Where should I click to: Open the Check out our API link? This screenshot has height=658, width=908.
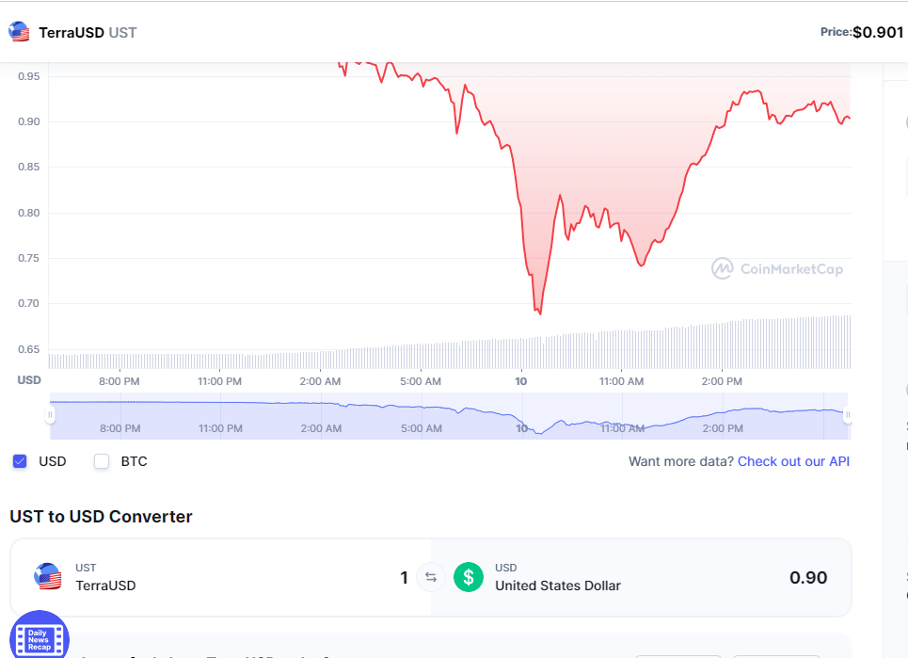point(793,461)
